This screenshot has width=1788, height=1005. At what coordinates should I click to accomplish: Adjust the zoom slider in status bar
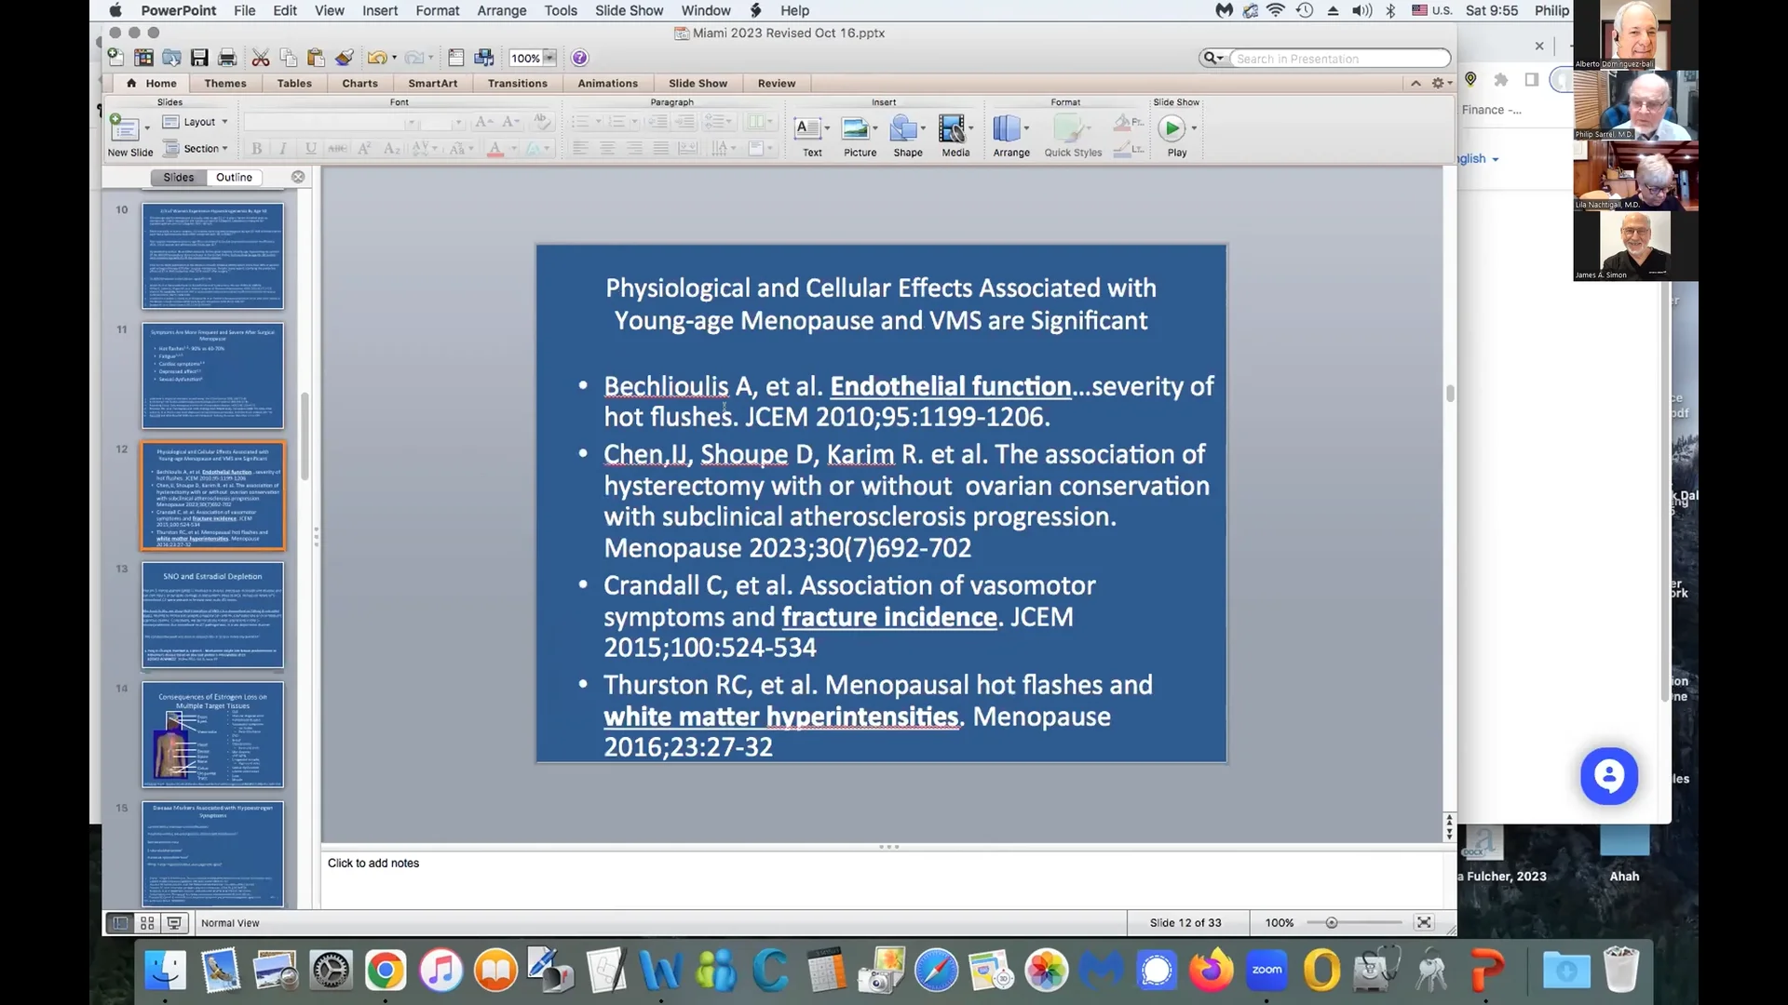click(x=1332, y=923)
